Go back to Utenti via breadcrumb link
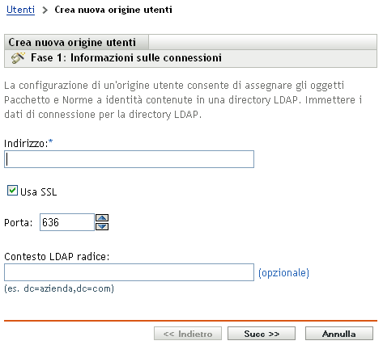The image size is (383, 345). coord(21,10)
